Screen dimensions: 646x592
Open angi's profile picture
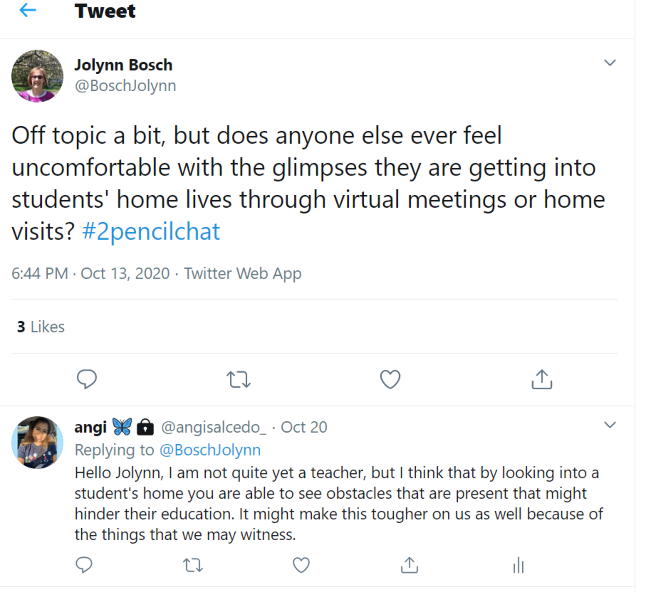(x=38, y=442)
